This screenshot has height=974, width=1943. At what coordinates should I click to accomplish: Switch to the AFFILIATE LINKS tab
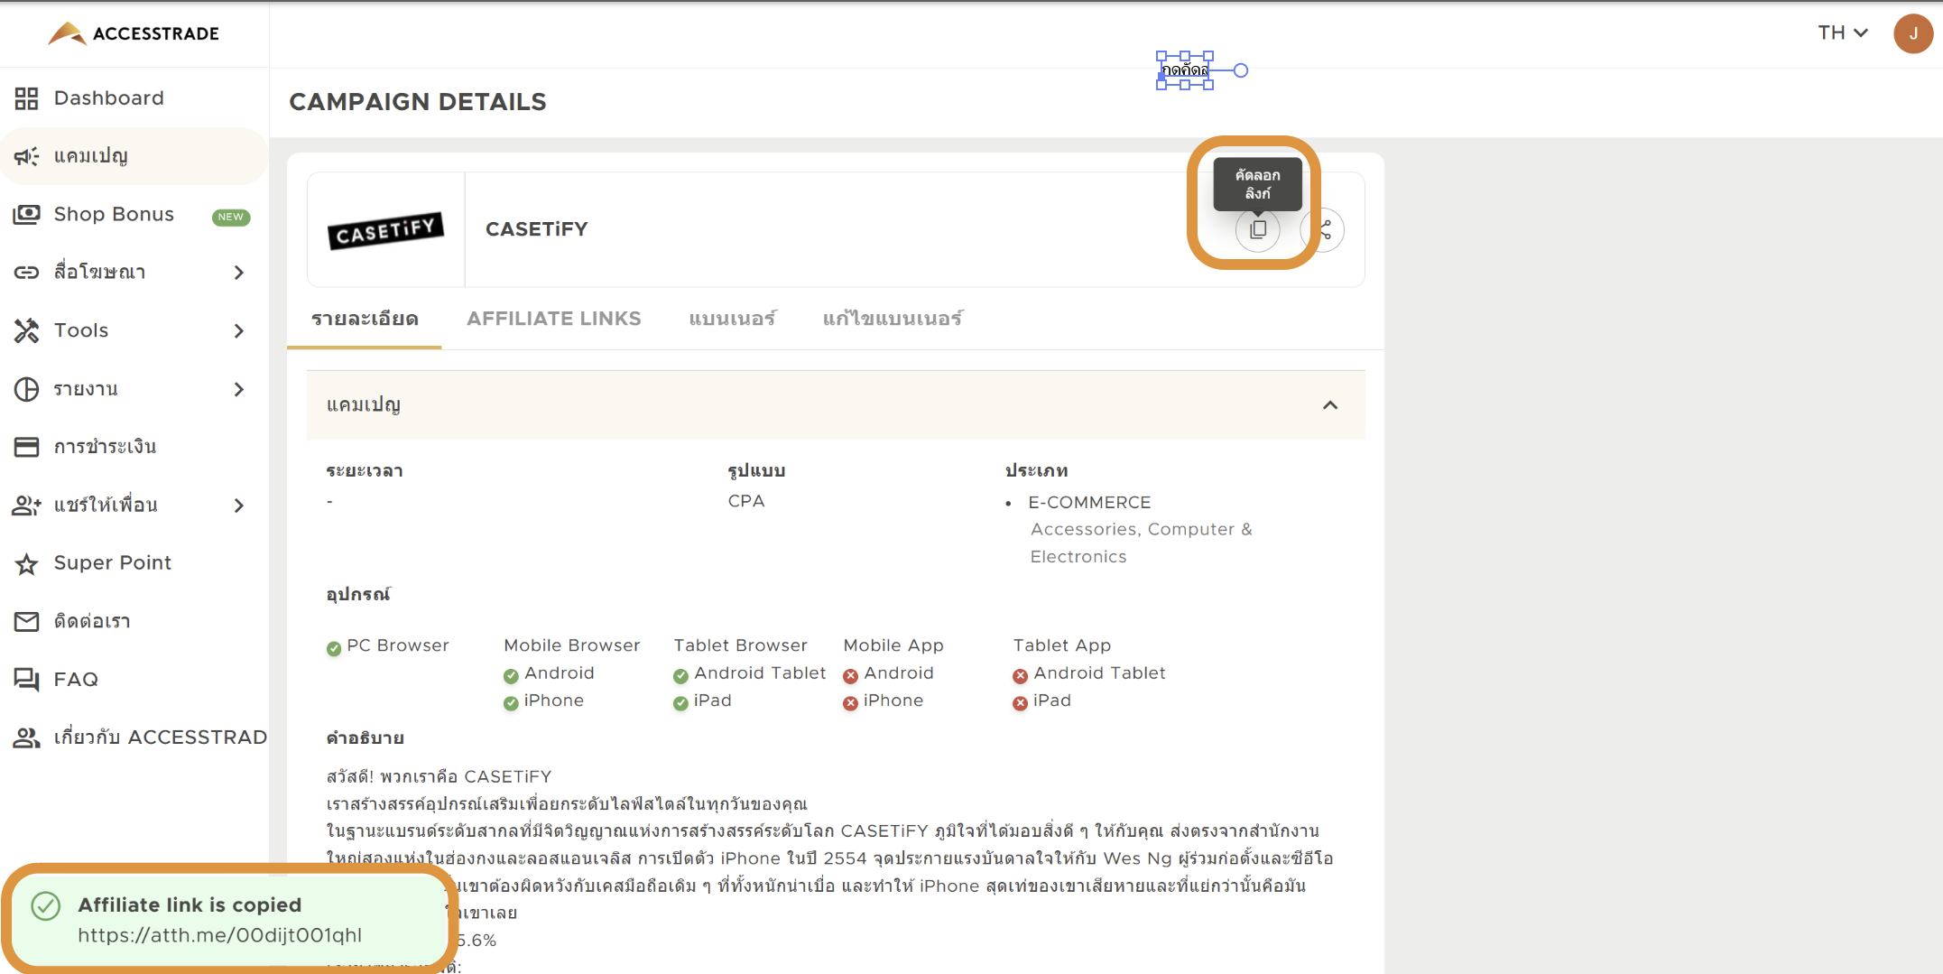pyautogui.click(x=554, y=319)
